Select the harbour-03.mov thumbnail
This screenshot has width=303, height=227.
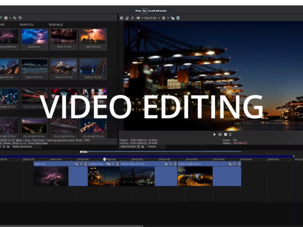34,69
